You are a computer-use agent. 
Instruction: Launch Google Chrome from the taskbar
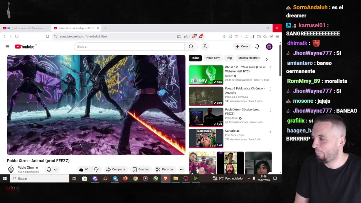[x=135, y=178]
